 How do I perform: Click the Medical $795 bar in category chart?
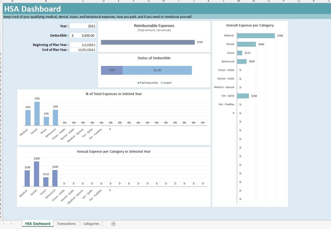coord(256,35)
